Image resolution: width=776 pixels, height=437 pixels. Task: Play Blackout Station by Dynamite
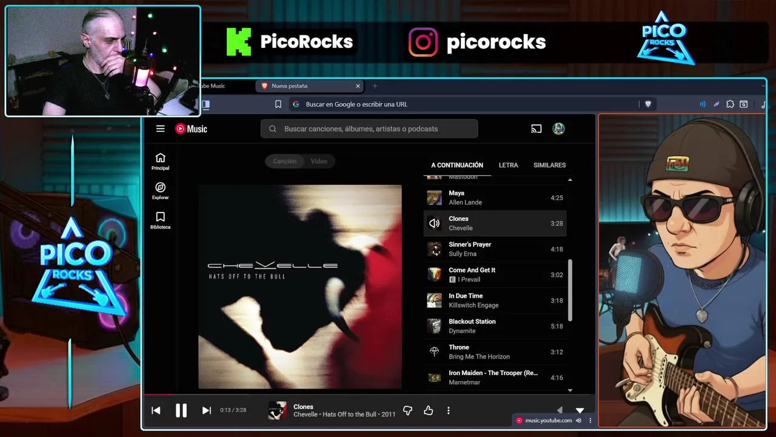click(x=495, y=326)
